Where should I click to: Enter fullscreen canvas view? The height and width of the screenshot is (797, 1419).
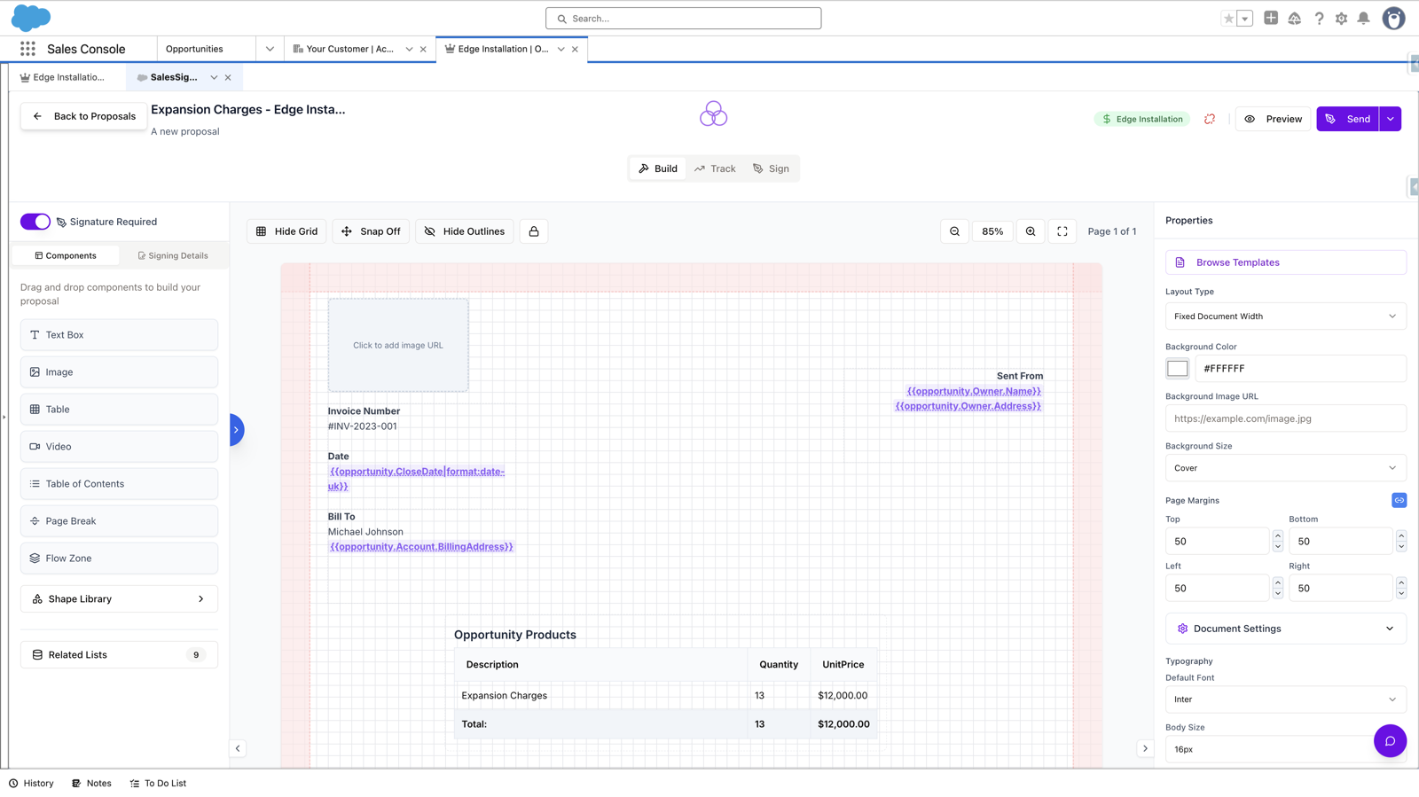click(1062, 231)
